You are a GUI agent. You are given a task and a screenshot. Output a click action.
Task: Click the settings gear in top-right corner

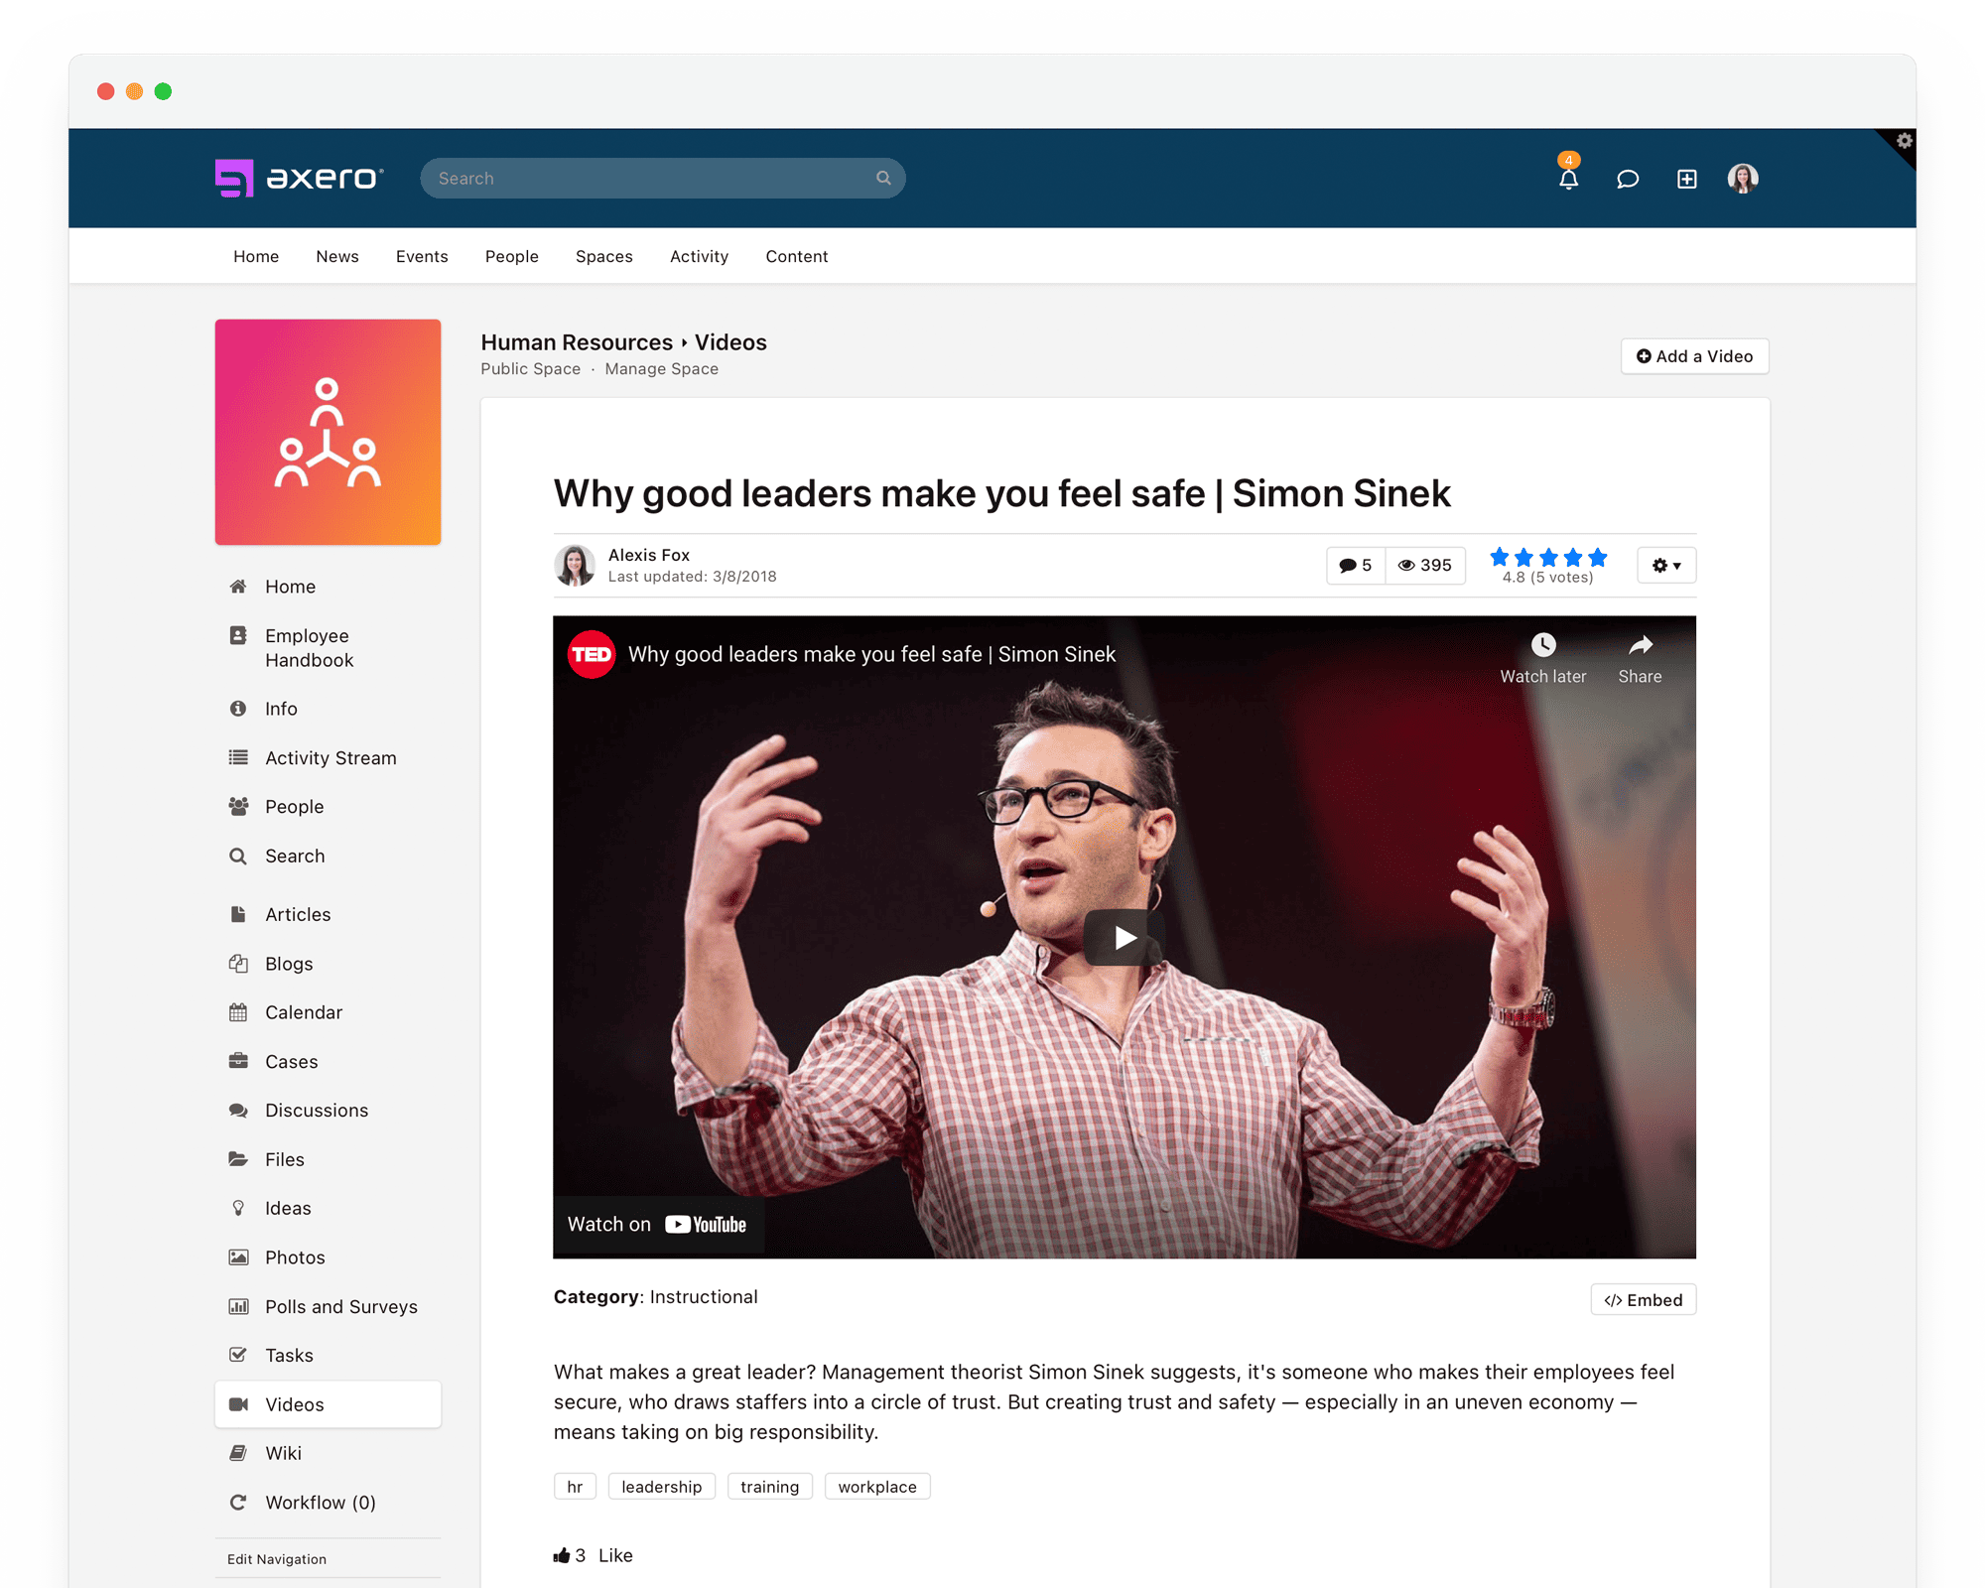click(1903, 142)
